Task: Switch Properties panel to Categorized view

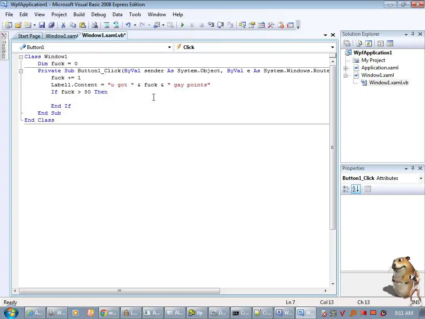Action: (346, 189)
